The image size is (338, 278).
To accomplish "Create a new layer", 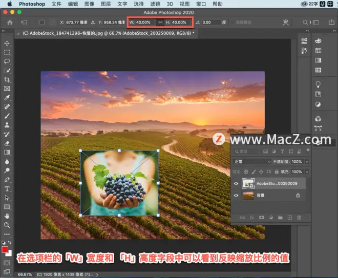I will point(290,218).
